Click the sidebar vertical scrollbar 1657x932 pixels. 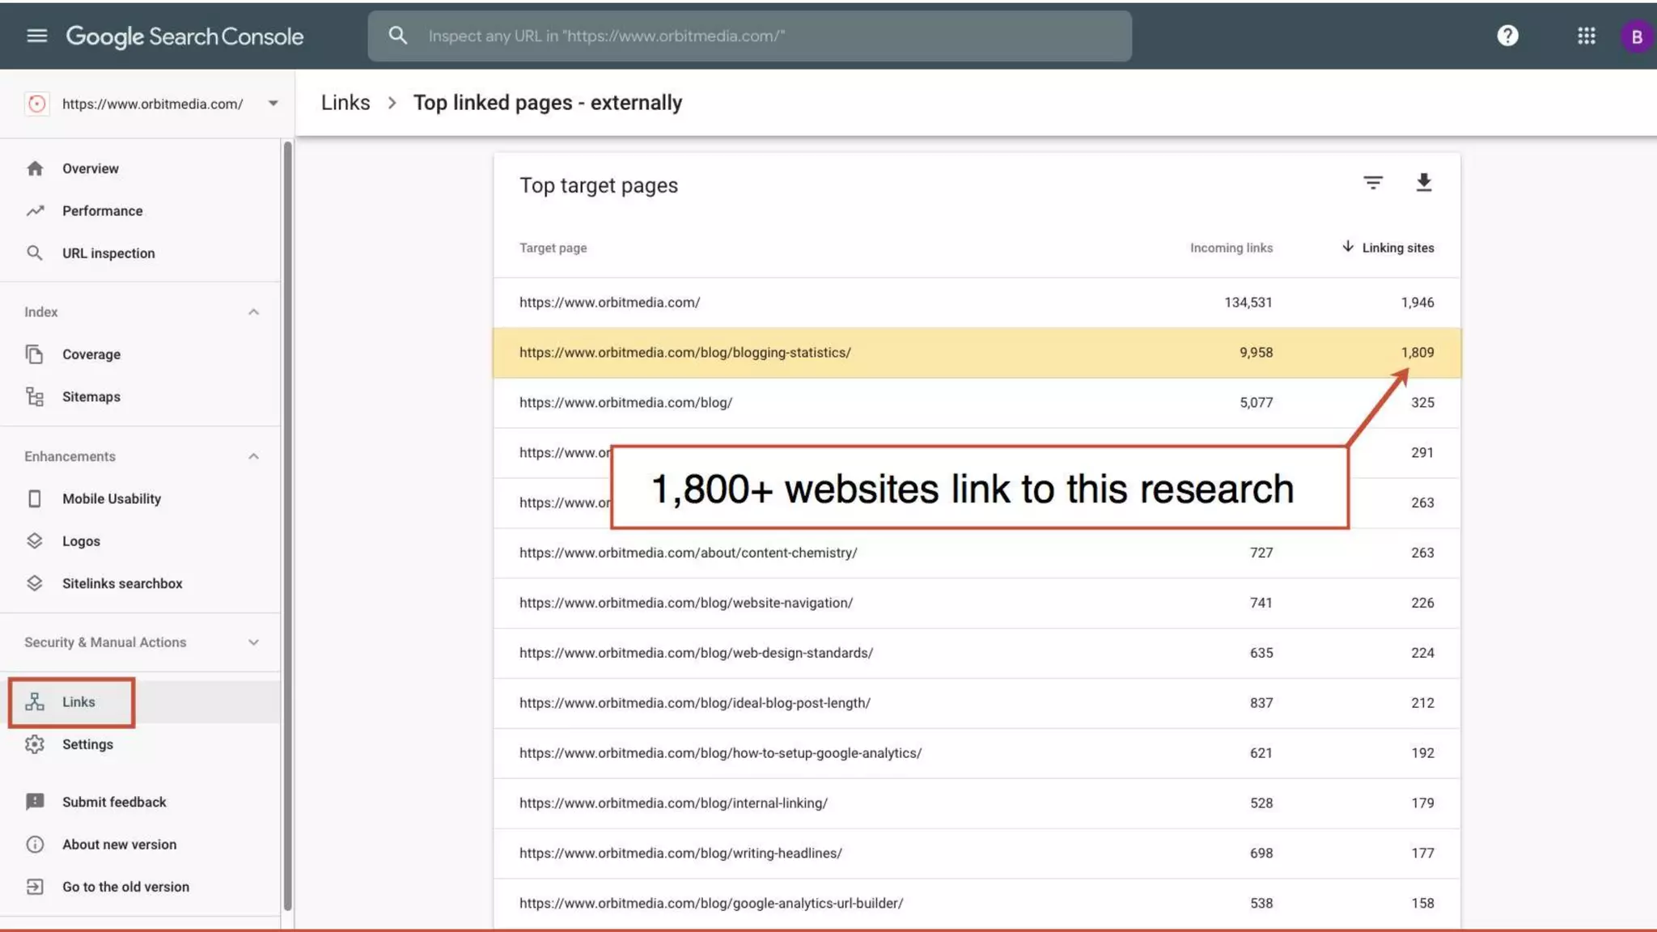click(287, 526)
